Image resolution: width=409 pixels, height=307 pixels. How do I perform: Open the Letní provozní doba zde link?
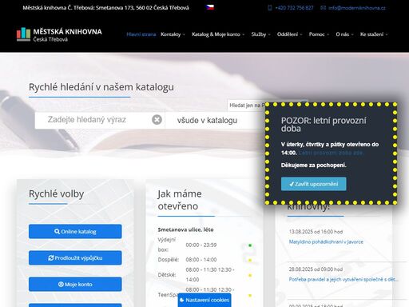point(331,153)
